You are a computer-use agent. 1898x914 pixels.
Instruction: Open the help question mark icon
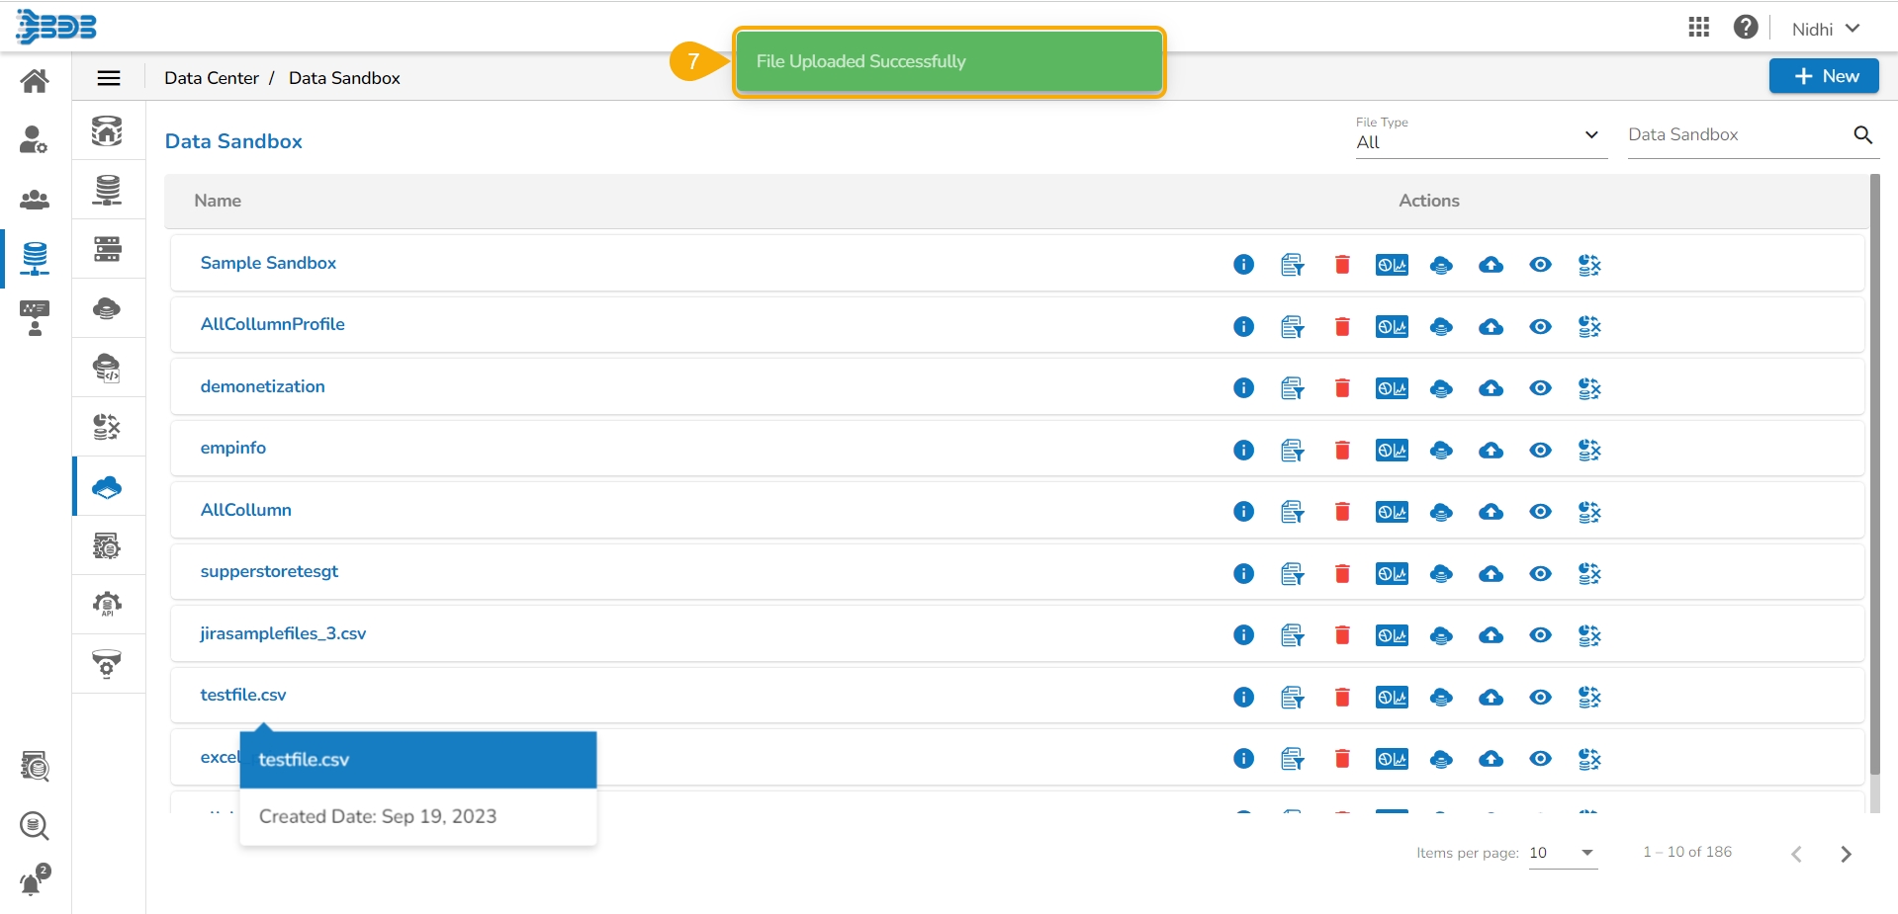[1746, 28]
